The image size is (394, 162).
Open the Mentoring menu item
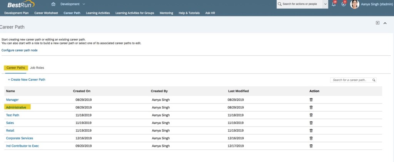pos(167,13)
